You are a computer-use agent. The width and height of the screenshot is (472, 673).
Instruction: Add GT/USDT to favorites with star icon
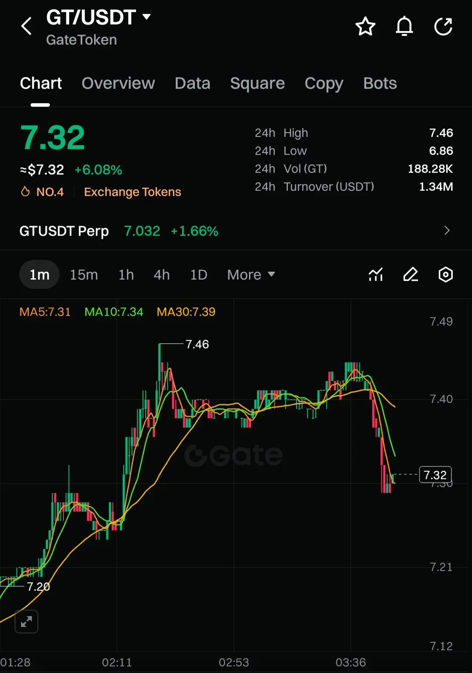click(x=365, y=26)
